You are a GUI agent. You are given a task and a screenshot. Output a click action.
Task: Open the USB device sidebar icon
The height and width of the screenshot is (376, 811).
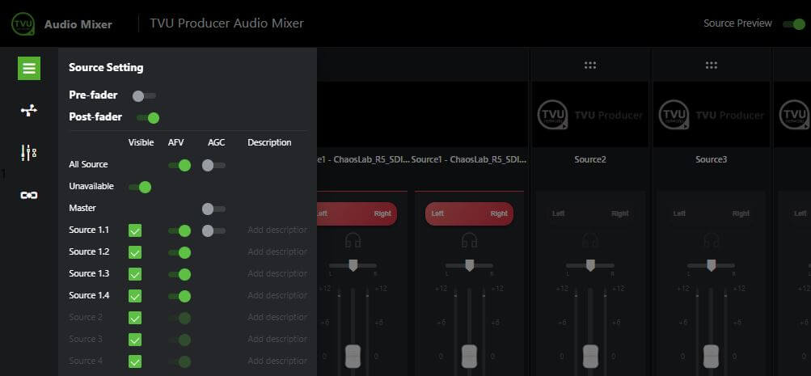[29, 110]
